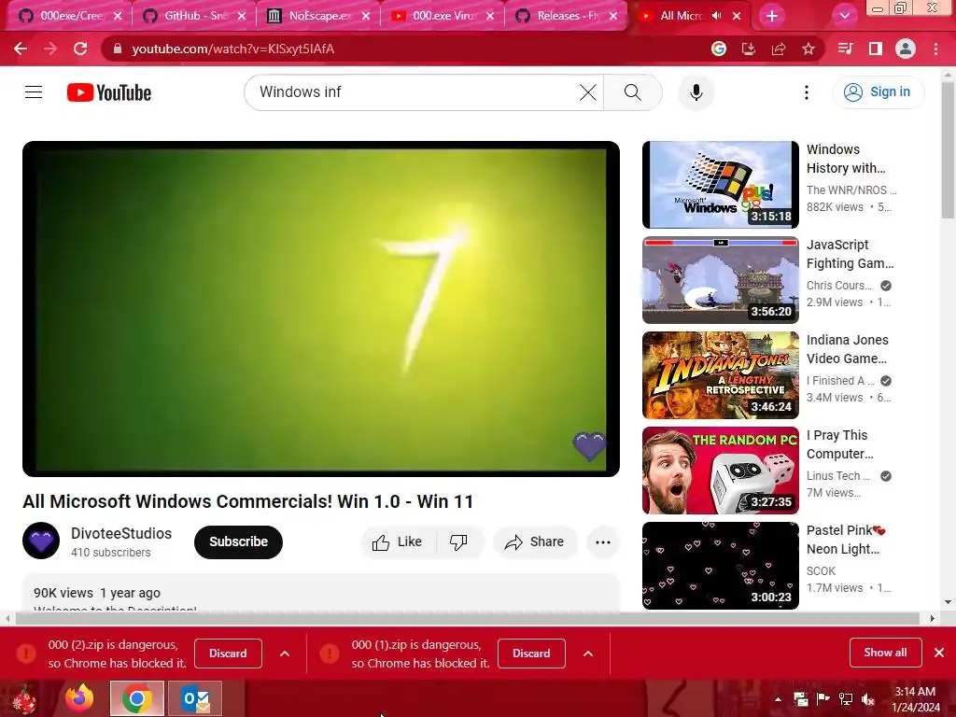Open DivoteeStudios channel avatar
The width and height of the screenshot is (956, 717).
(x=41, y=541)
